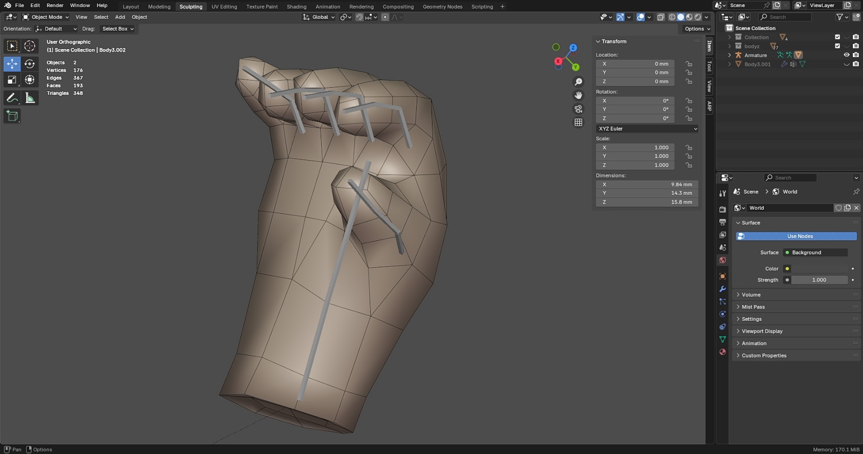The width and height of the screenshot is (863, 454).
Task: Open the Output properties tab icon
Action: point(723,222)
